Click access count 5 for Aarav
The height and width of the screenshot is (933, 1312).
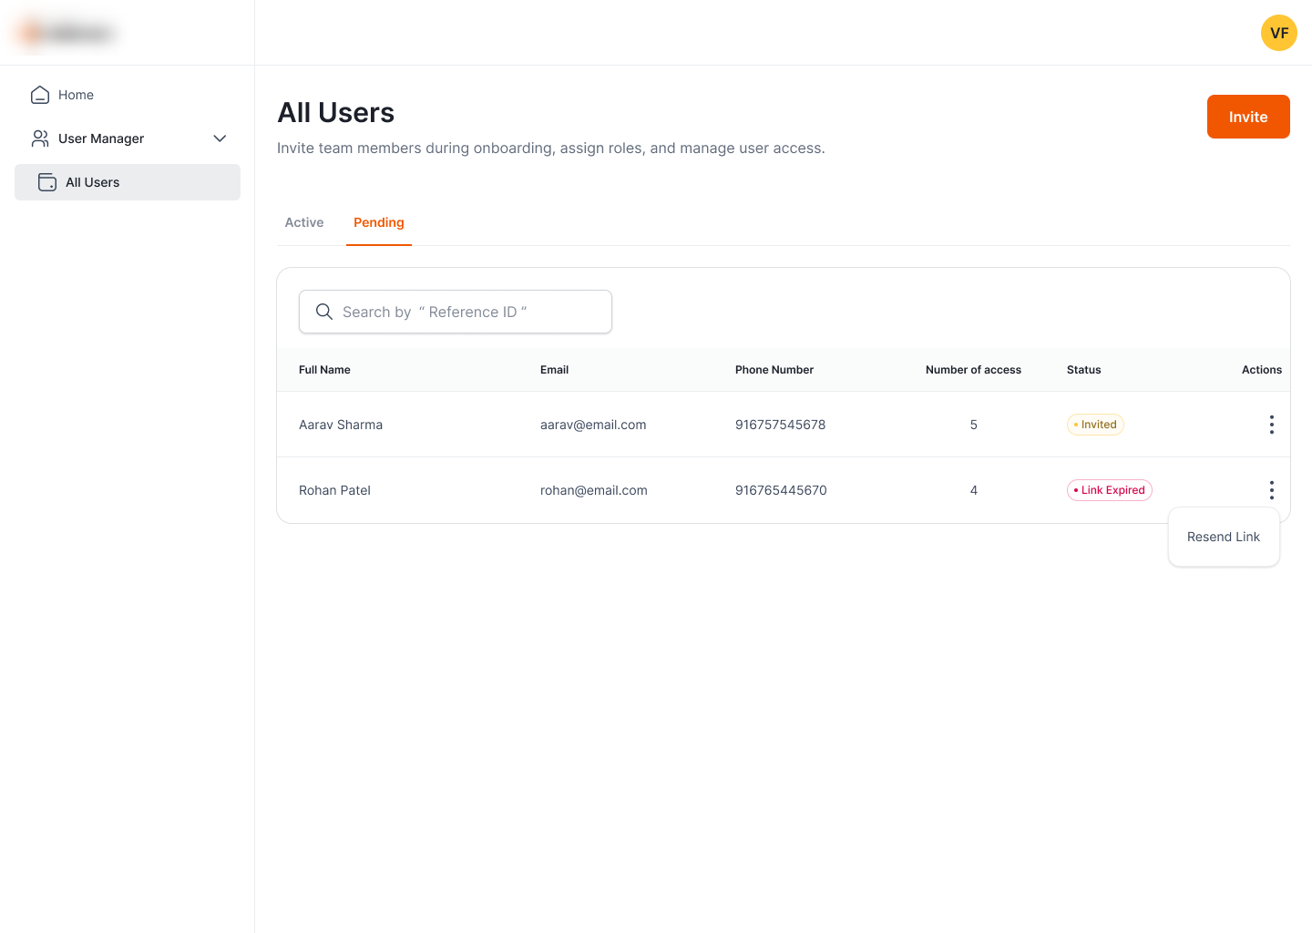click(x=974, y=425)
